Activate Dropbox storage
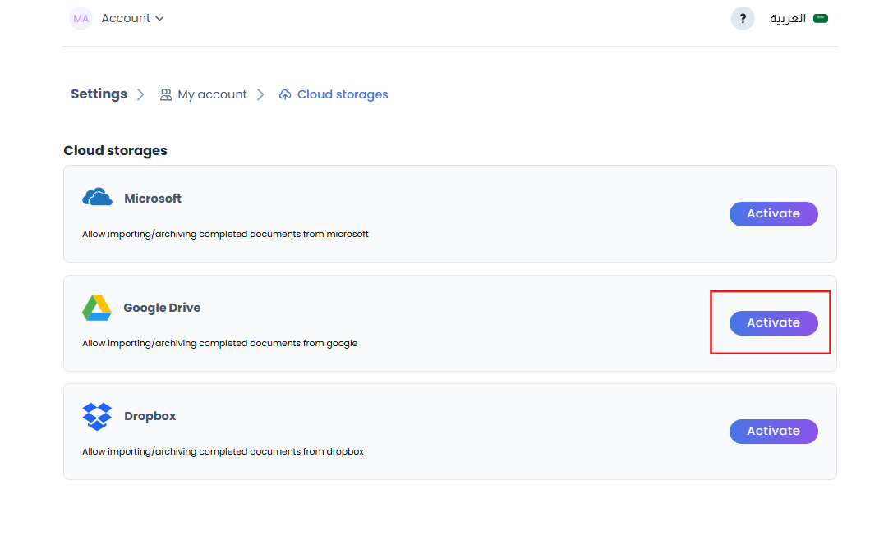893x544 pixels. (773, 432)
